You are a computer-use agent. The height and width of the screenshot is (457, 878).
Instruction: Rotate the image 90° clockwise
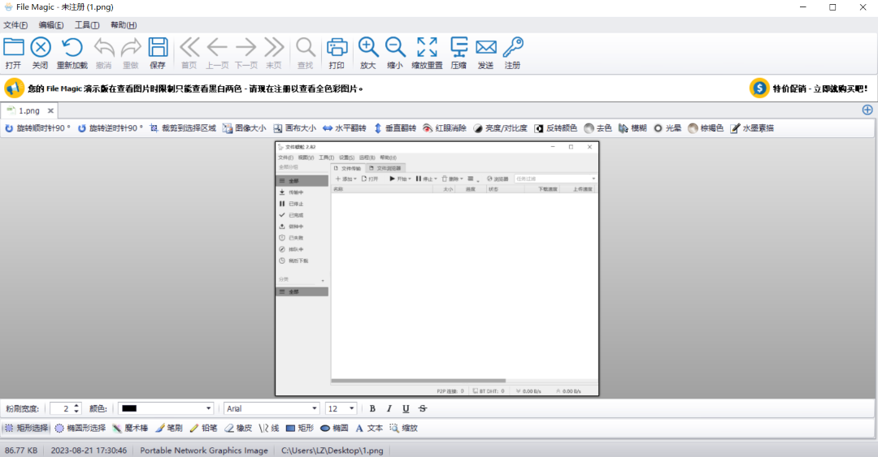point(37,128)
